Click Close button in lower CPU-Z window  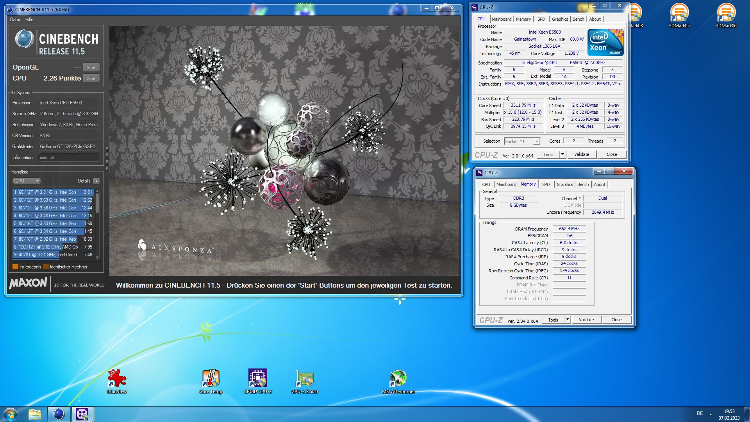[616, 320]
